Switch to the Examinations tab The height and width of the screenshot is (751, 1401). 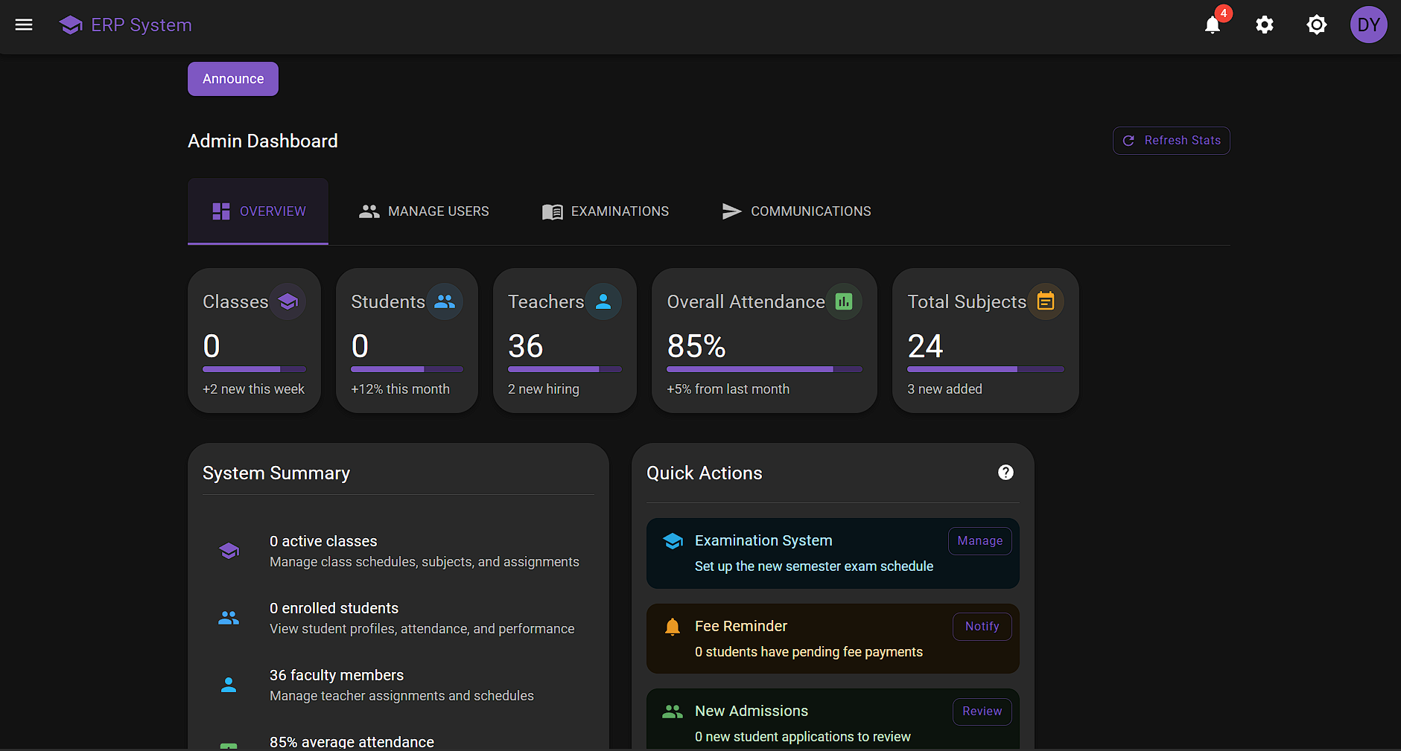pyautogui.click(x=605, y=211)
